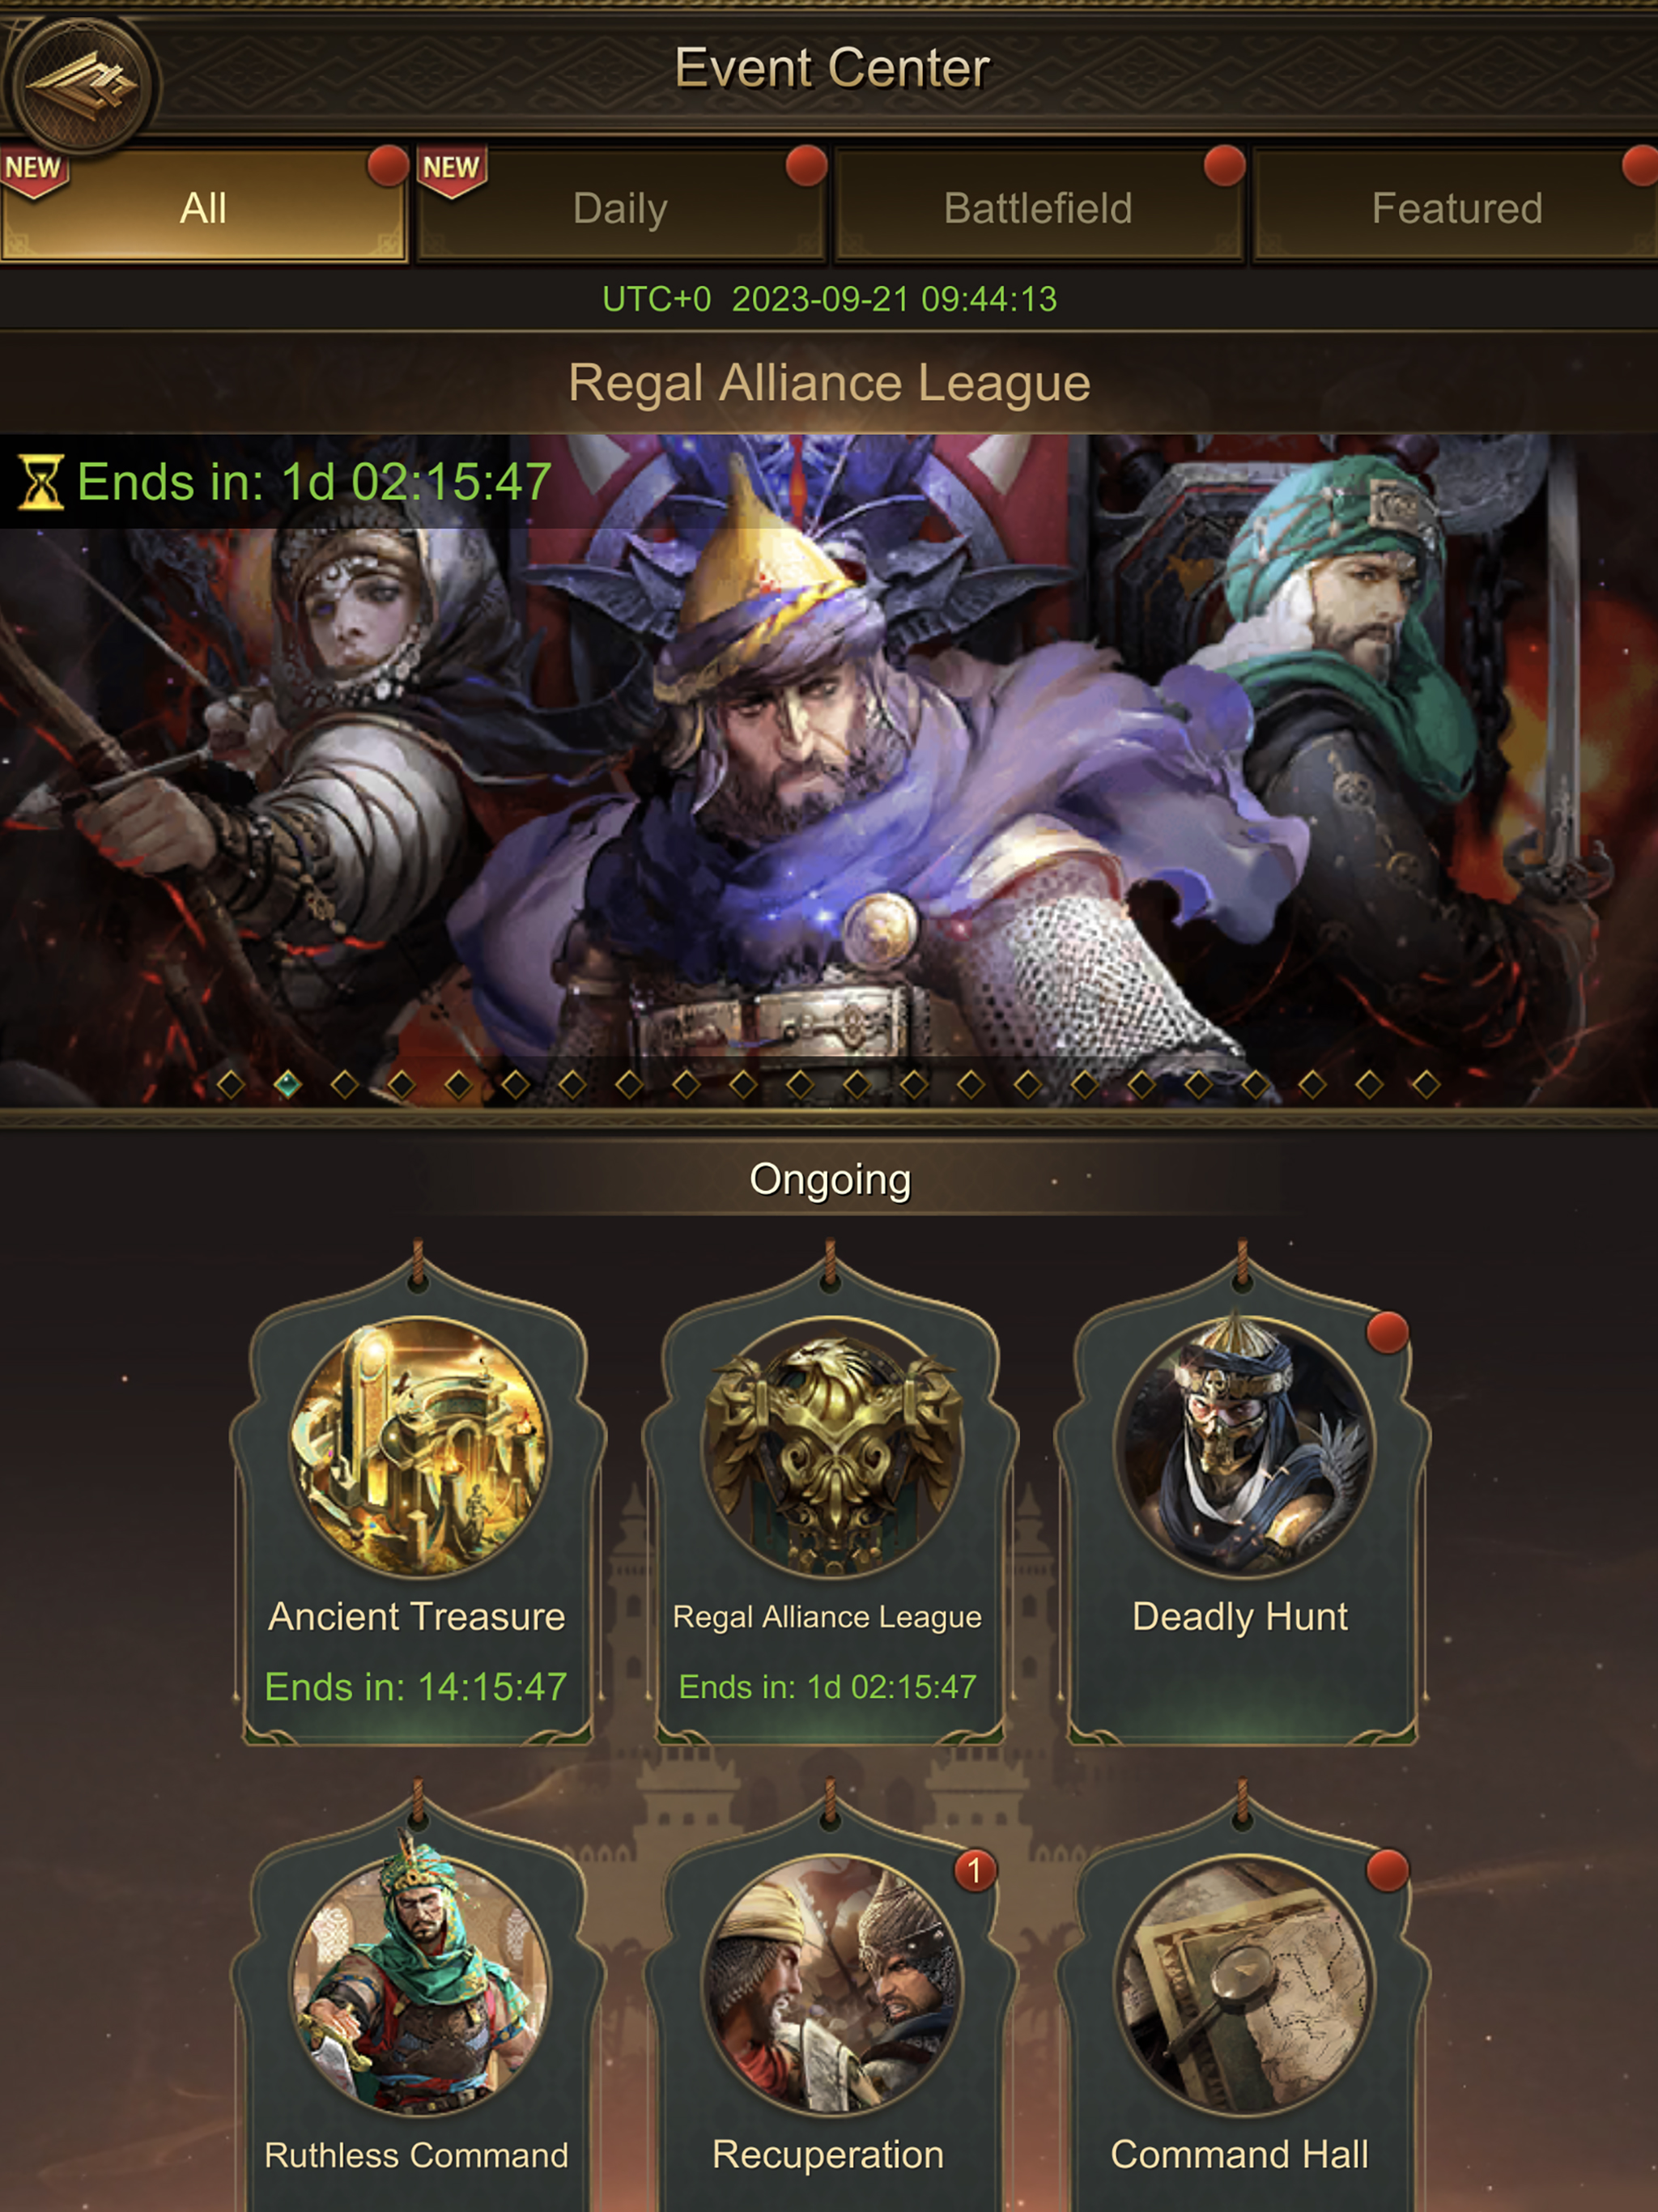
Task: Open the Ruthless Command event icon
Action: tap(419, 1984)
